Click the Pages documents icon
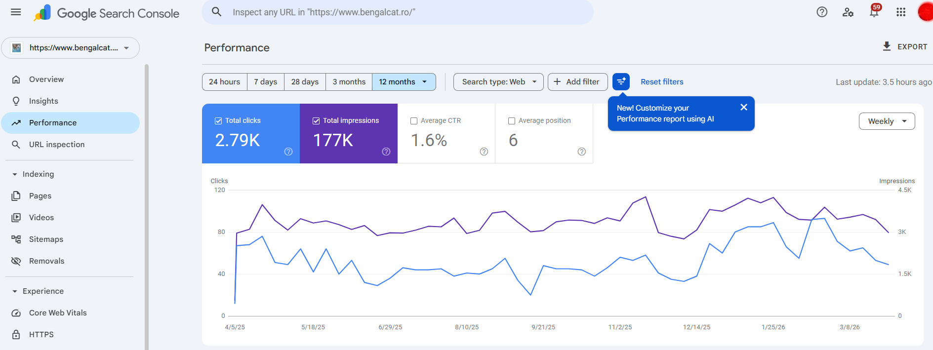This screenshot has height=350, width=933. (x=16, y=196)
